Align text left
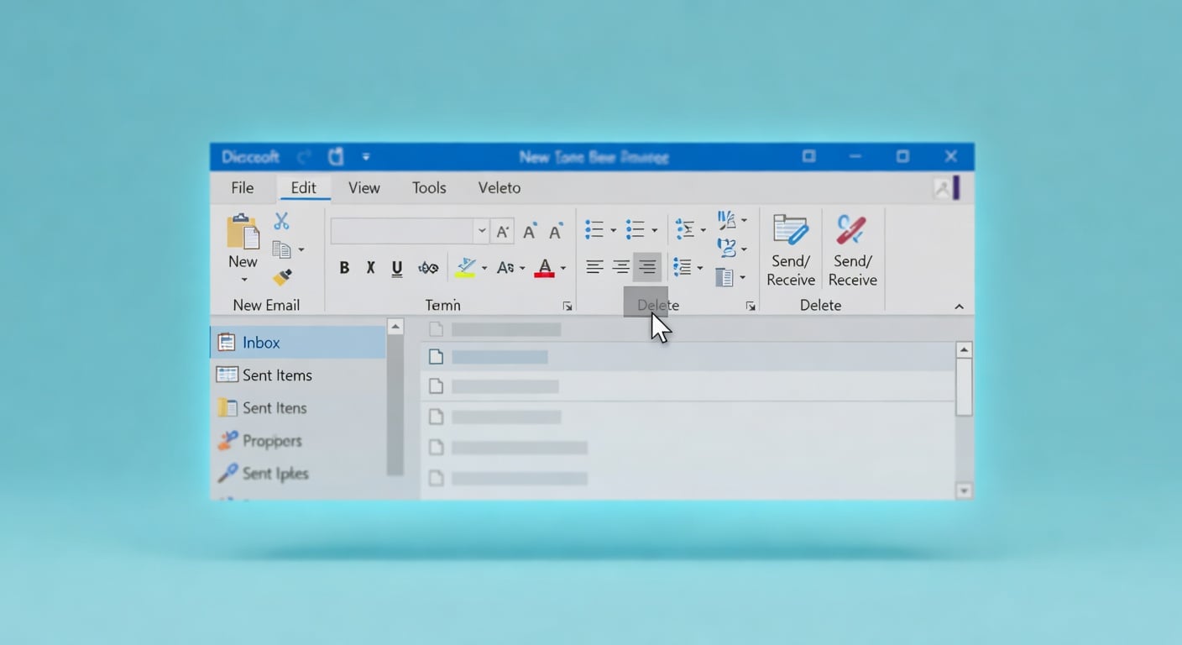Viewport: 1182px width, 645px height. (594, 267)
